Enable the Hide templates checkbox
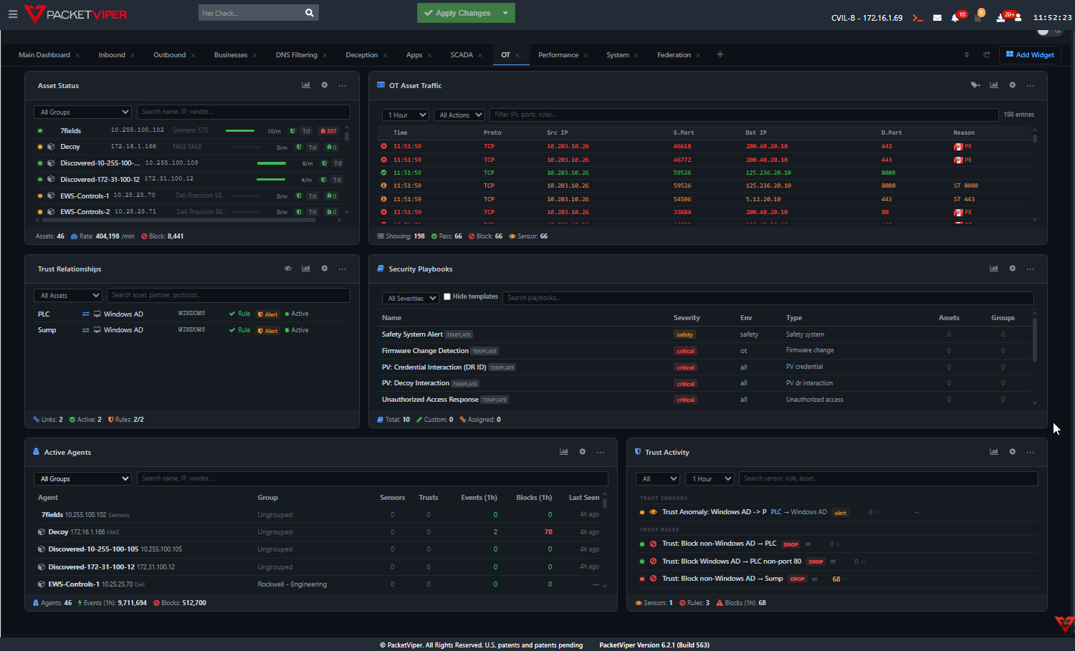 tap(446, 296)
